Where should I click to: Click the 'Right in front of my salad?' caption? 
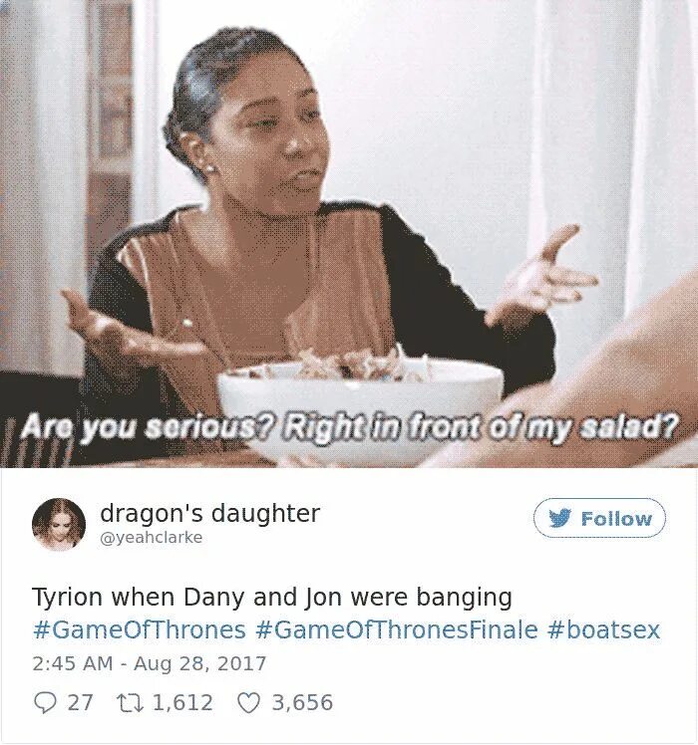pyautogui.click(x=481, y=426)
